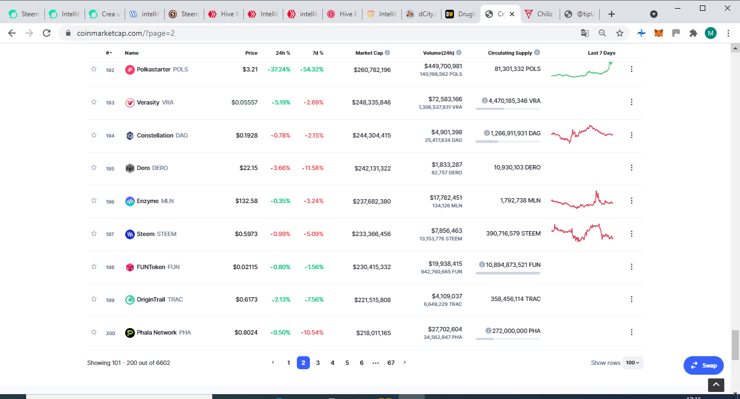The width and height of the screenshot is (740, 399).
Task: Open Constellation row's more options menu
Action: tap(632, 135)
